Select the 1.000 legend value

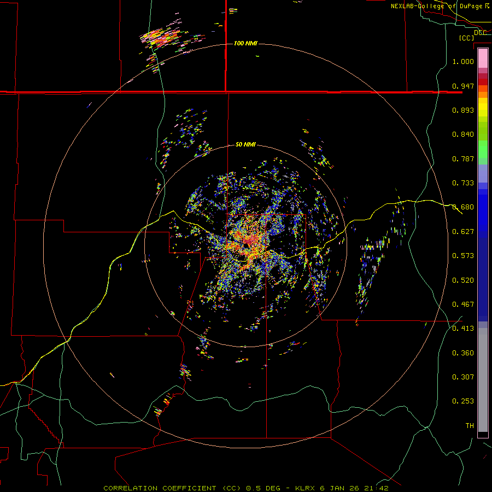coord(463,61)
